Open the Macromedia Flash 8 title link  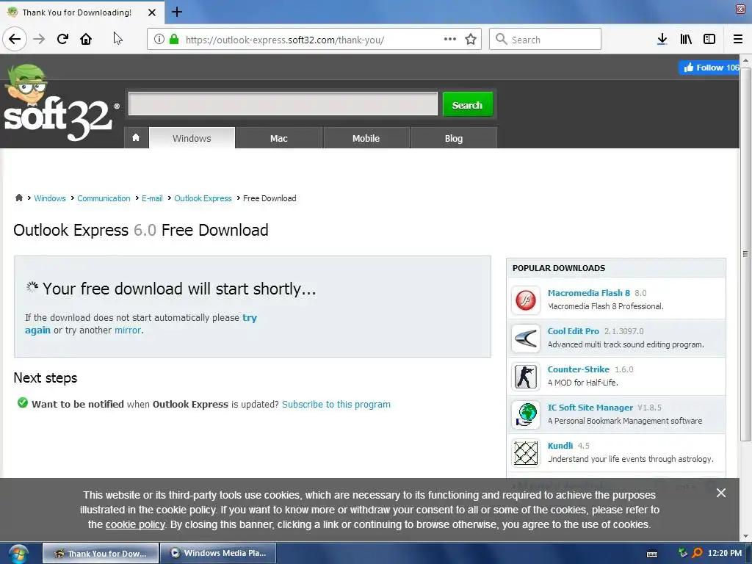(x=588, y=293)
